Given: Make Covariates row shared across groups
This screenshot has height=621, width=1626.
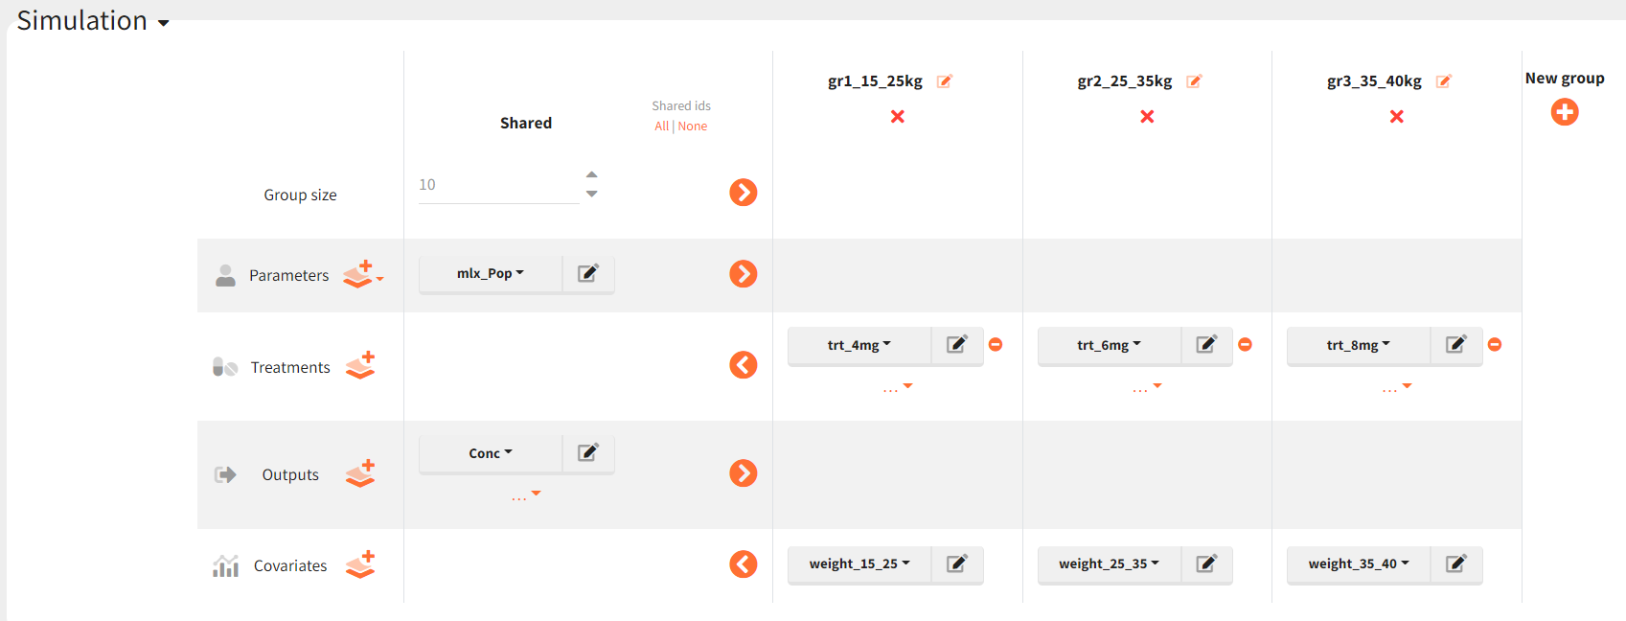Looking at the screenshot, I should click(744, 564).
